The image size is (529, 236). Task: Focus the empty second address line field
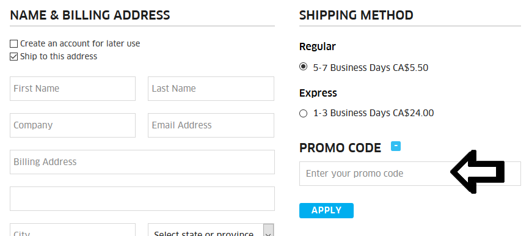(x=142, y=199)
